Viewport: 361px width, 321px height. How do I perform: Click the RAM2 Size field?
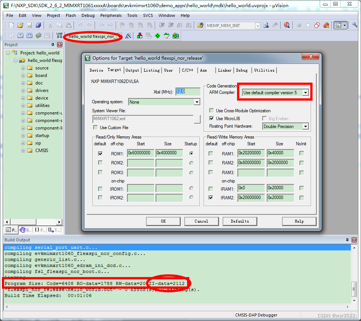pos(280,163)
